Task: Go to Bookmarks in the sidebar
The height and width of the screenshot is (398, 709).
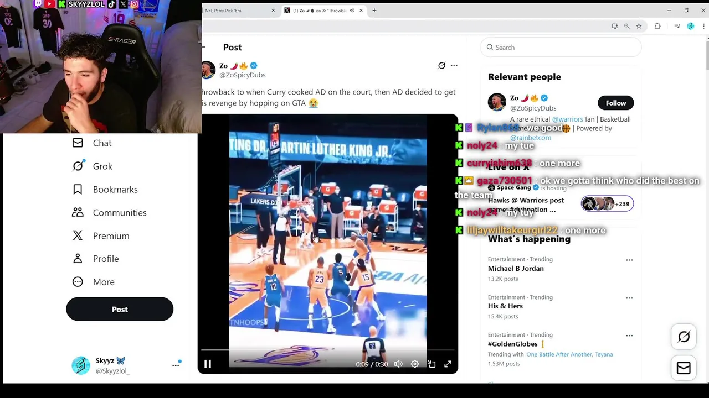Action: 105,190
